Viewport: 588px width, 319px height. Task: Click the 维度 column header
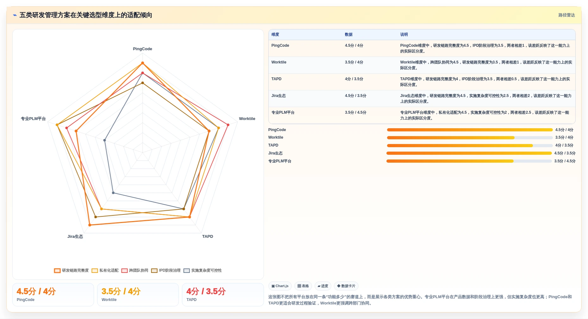(x=275, y=35)
